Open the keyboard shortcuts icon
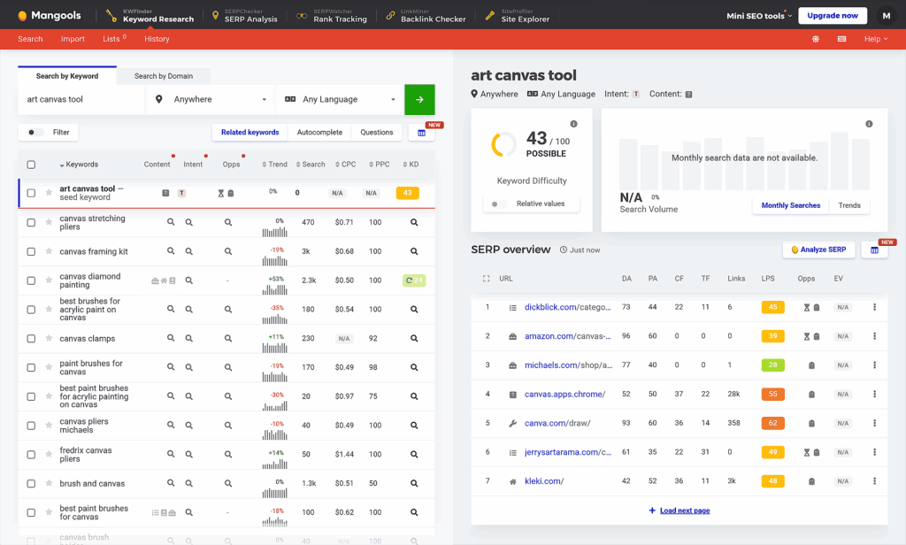Image resolution: width=906 pixels, height=545 pixels. (841, 39)
